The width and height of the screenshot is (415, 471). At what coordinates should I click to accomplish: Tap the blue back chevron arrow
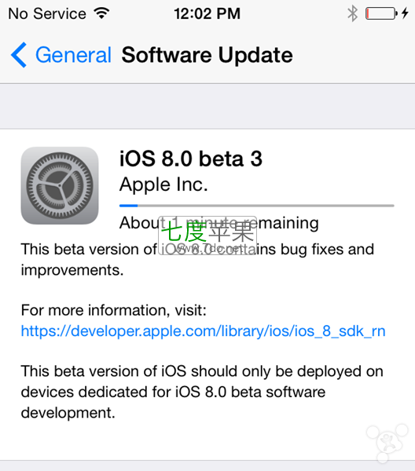(x=19, y=55)
